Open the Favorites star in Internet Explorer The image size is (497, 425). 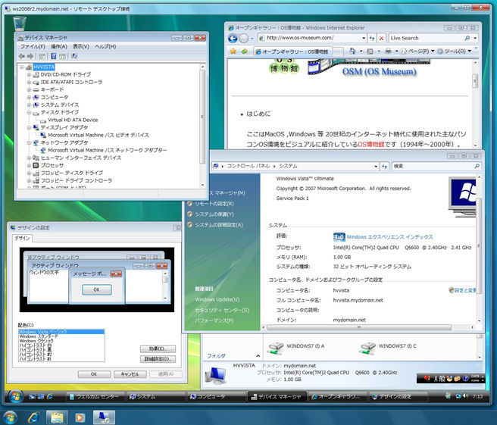click(233, 51)
